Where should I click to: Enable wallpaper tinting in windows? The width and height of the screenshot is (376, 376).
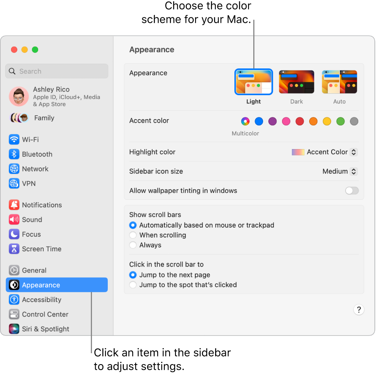pos(352,190)
